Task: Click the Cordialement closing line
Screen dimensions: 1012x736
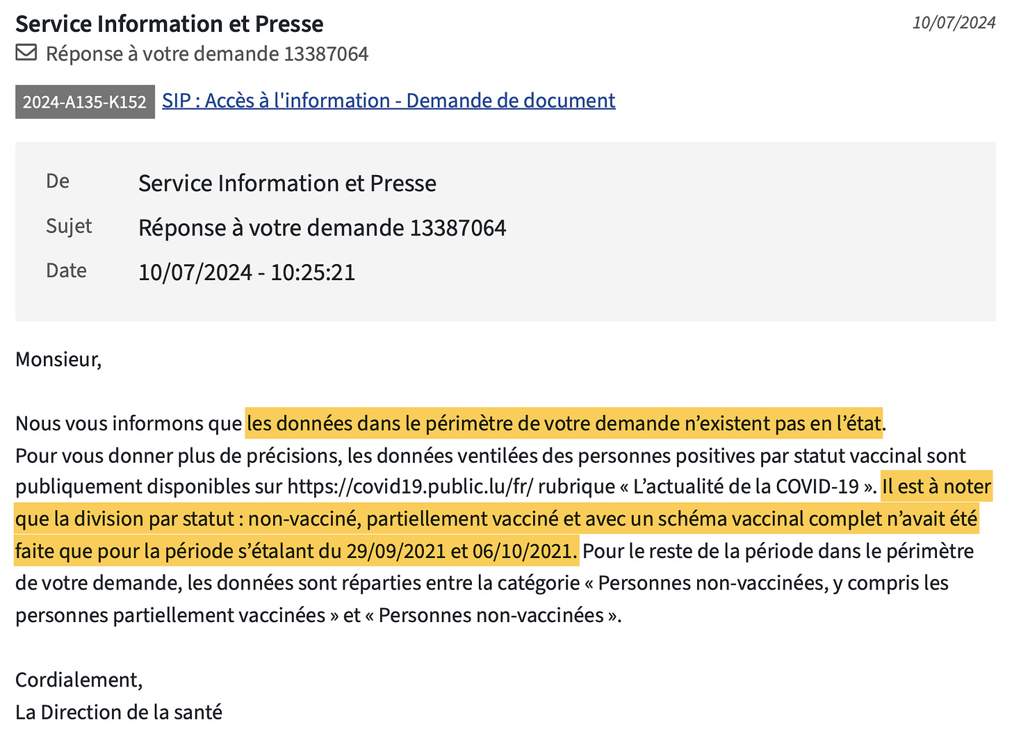Action: tap(79, 680)
